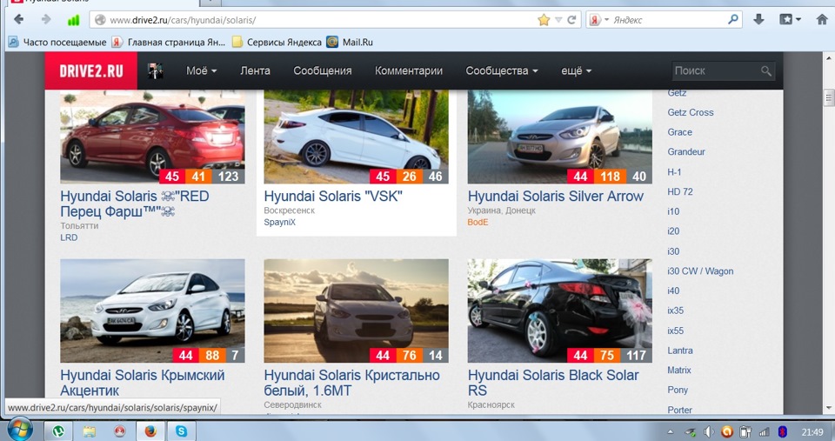Expand the Моё menu
Image resolution: width=835 pixels, height=441 pixels.
[201, 70]
